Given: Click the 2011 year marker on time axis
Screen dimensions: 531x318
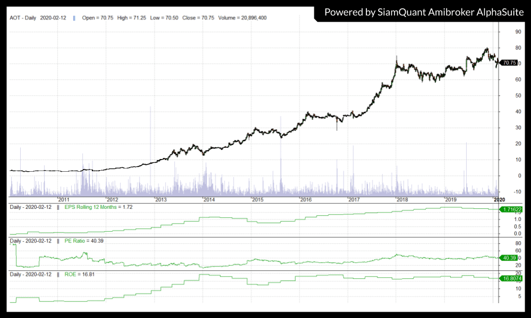Looking at the screenshot, I should click(x=64, y=199).
